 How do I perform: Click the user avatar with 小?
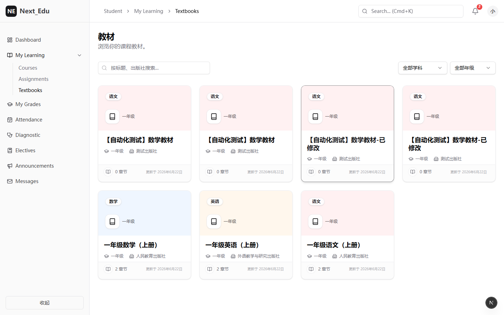coord(493,11)
